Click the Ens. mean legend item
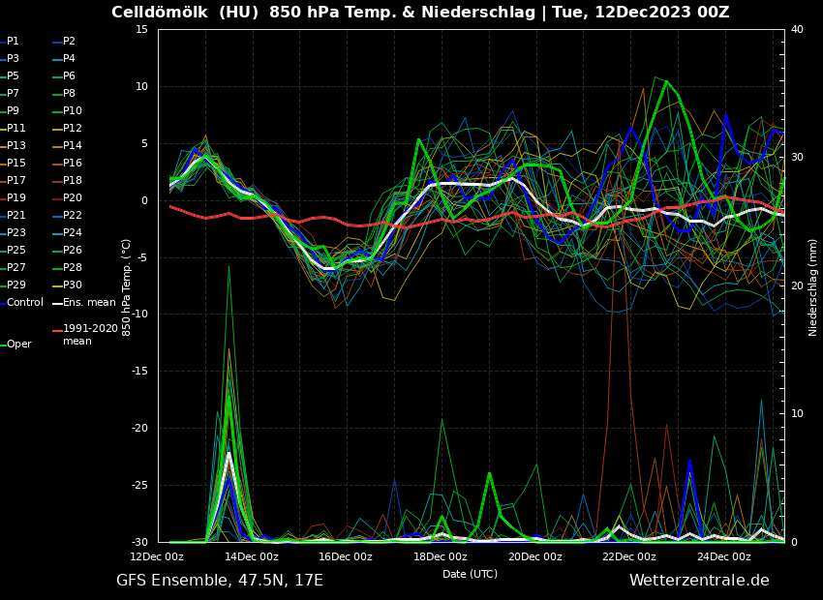 [x=89, y=303]
